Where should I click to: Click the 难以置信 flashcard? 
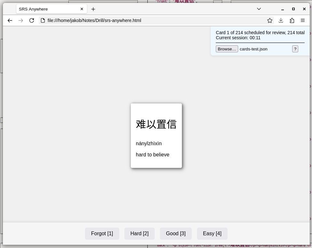coord(156,135)
